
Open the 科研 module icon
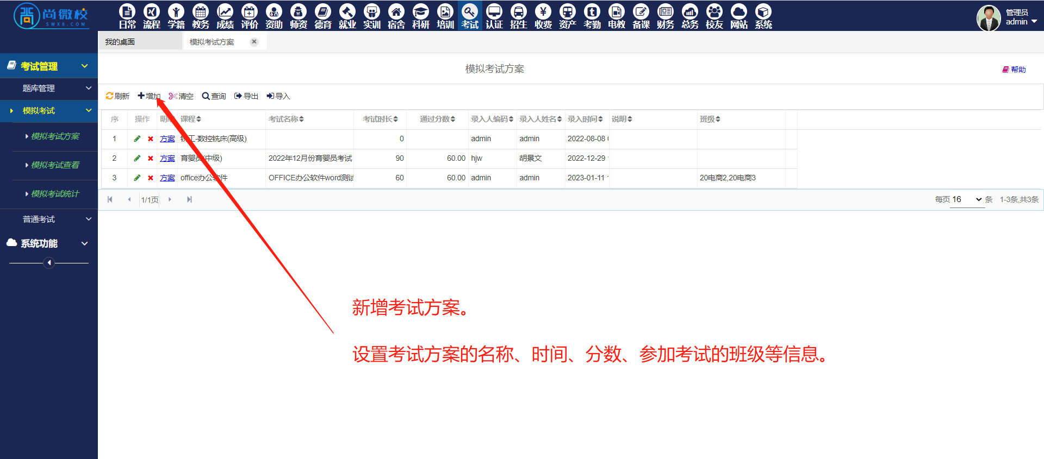tap(421, 16)
